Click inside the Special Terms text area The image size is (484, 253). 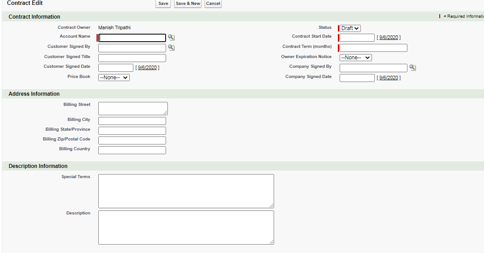(x=186, y=191)
